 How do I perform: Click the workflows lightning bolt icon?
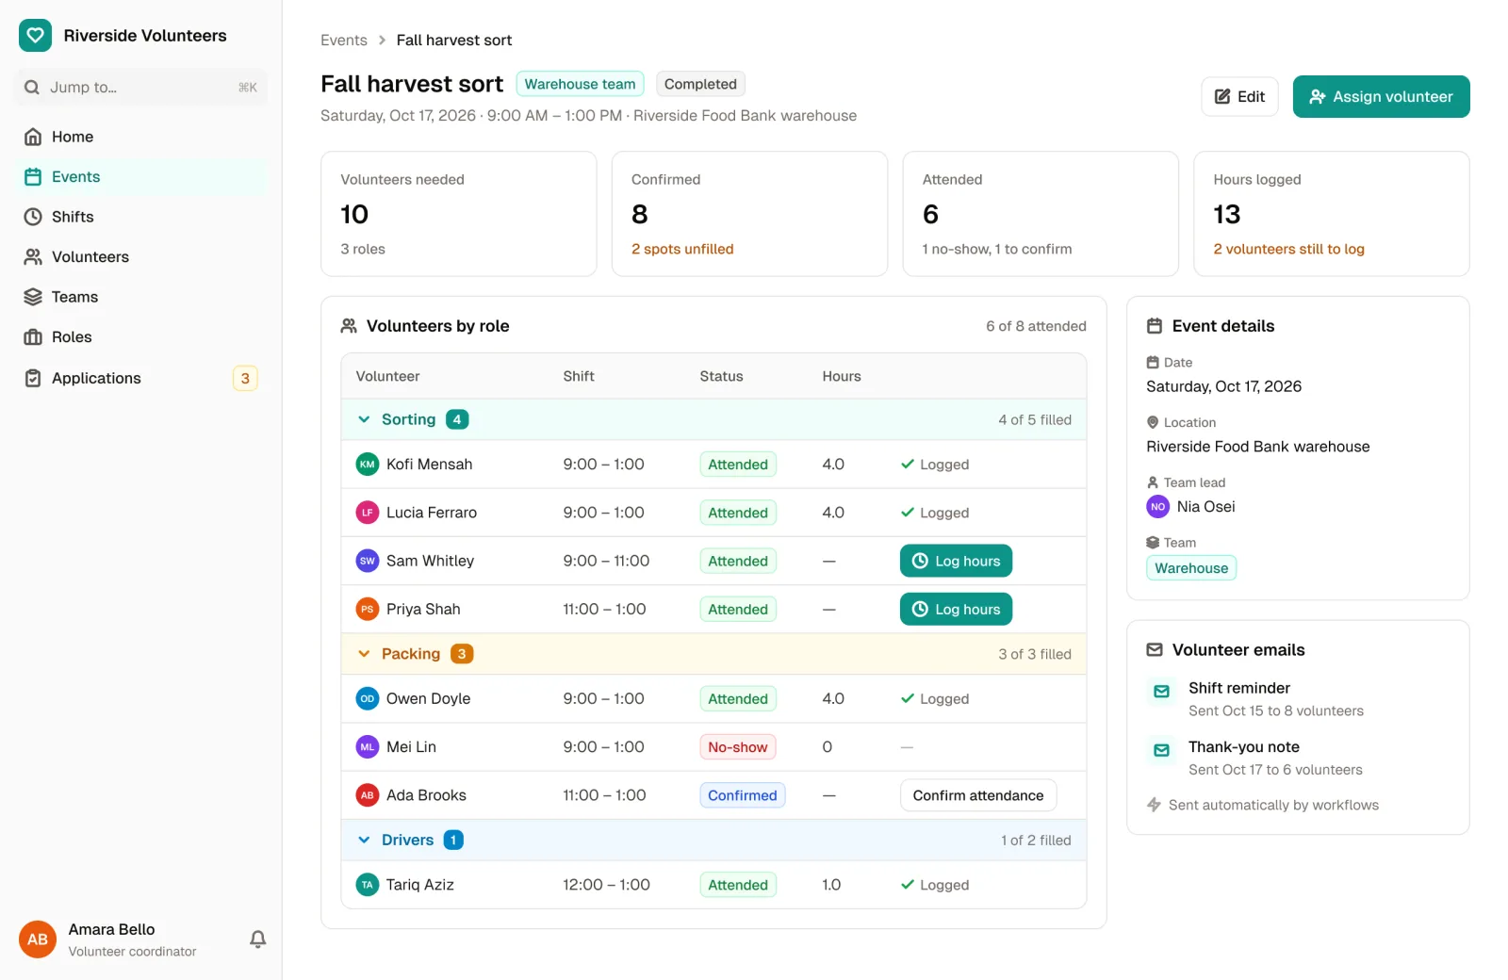(x=1154, y=805)
